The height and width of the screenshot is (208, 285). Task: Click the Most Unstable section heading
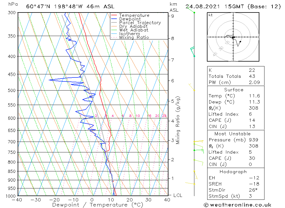233,134
